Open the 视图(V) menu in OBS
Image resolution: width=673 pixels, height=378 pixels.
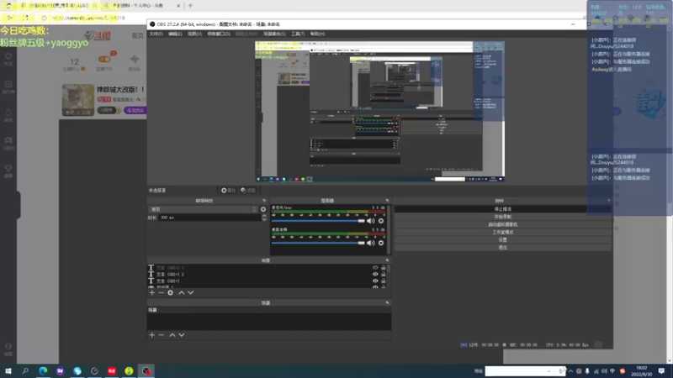click(194, 34)
